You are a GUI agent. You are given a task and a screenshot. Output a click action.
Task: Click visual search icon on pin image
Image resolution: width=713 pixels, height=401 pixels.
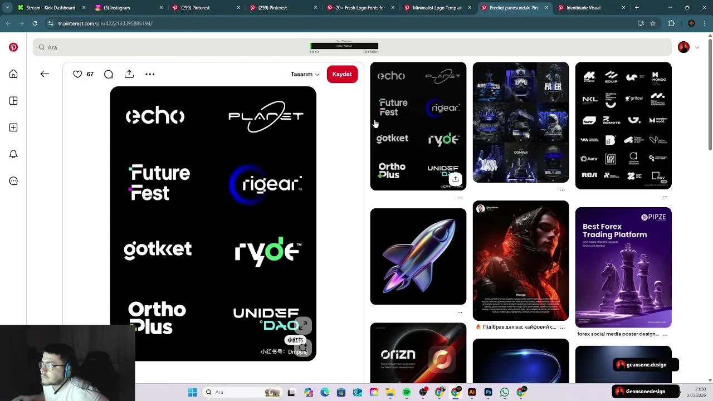click(302, 348)
